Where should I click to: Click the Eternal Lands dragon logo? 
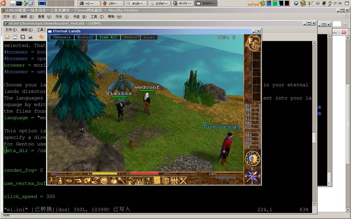tap(253, 43)
